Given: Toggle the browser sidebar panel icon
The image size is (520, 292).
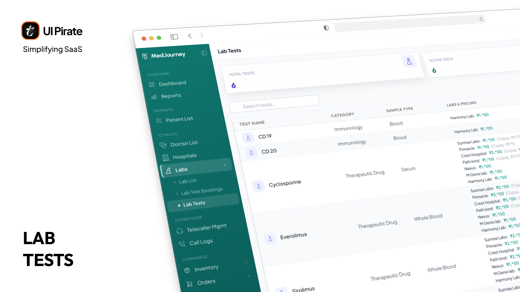Looking at the screenshot, I should pyautogui.click(x=174, y=37).
